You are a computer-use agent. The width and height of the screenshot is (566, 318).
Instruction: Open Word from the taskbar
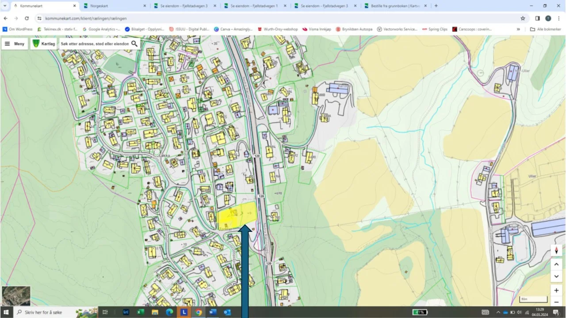213,312
